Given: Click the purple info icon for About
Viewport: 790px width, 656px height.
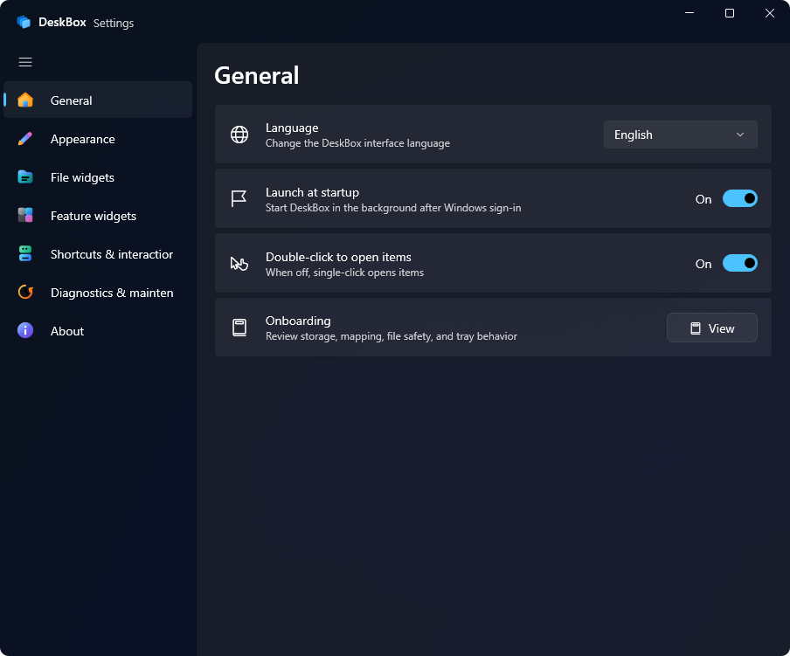Looking at the screenshot, I should [25, 331].
